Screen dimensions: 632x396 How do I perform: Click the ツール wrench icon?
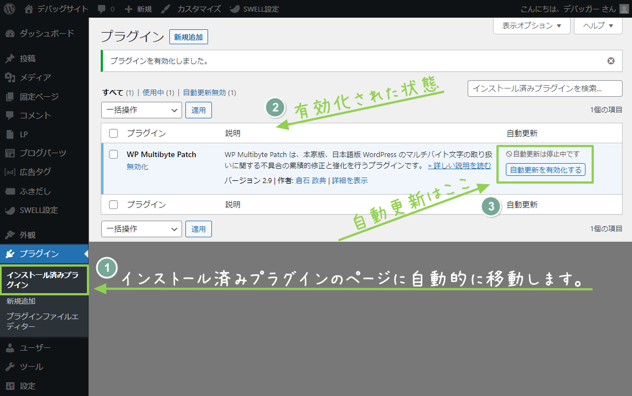[x=10, y=367]
